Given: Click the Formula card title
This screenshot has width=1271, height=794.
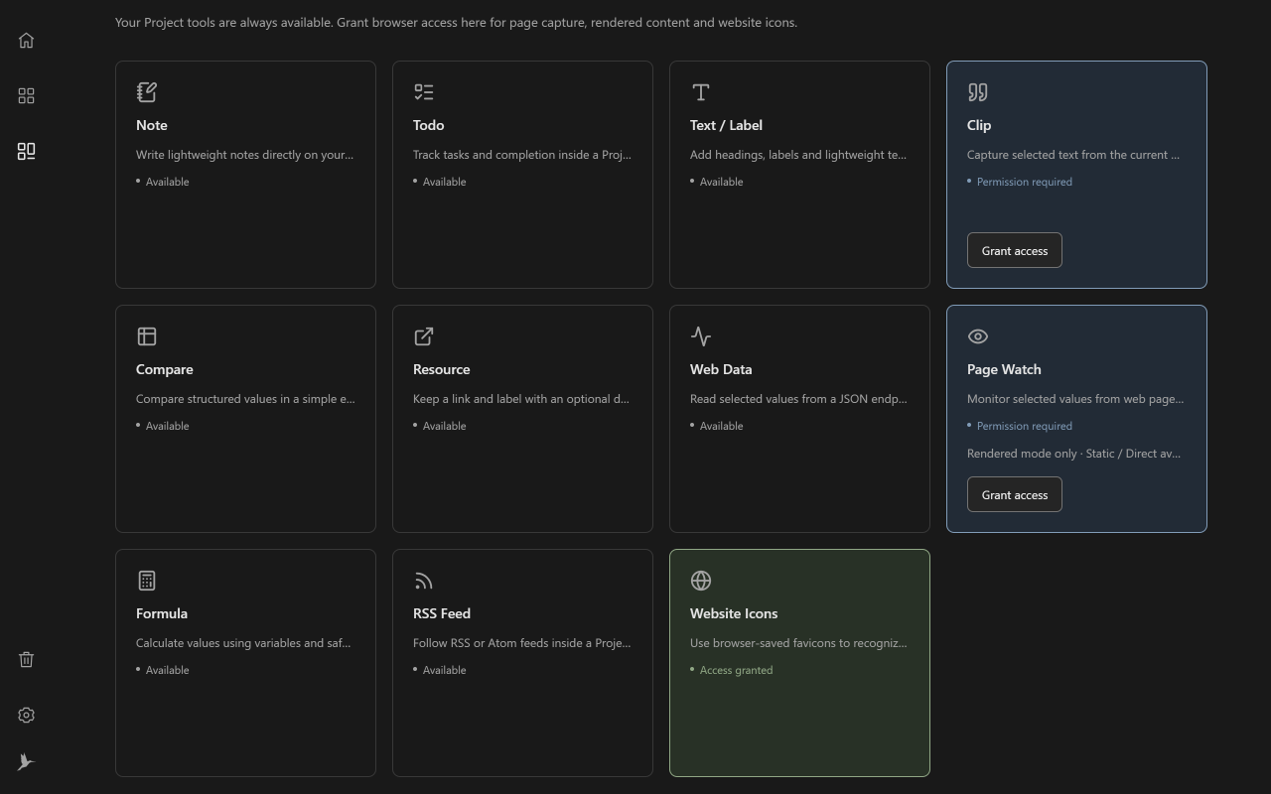Looking at the screenshot, I should click(x=162, y=613).
